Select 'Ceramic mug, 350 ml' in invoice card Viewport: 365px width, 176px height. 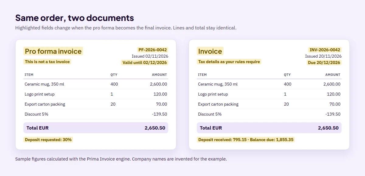coord(218,84)
